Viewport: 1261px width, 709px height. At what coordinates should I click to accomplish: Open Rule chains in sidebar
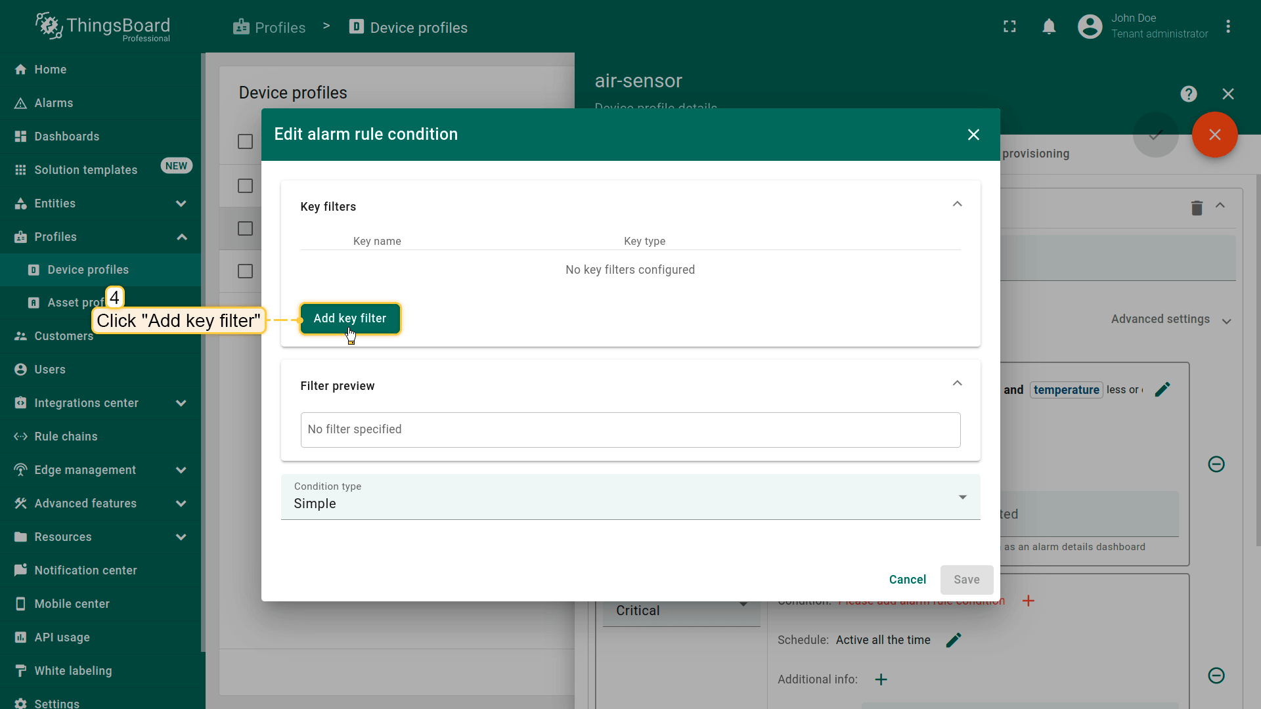[x=66, y=437]
